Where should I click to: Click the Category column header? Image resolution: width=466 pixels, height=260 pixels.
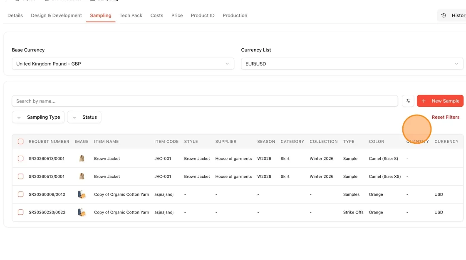coord(292,142)
